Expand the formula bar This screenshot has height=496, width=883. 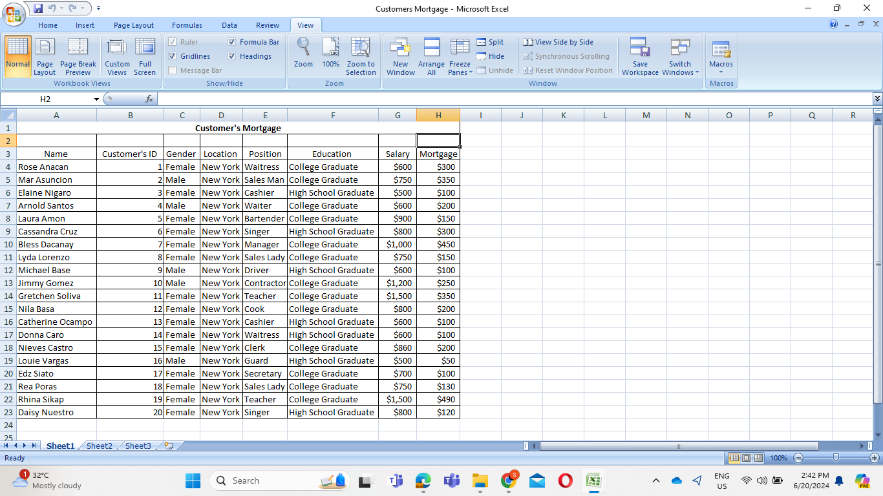point(877,99)
